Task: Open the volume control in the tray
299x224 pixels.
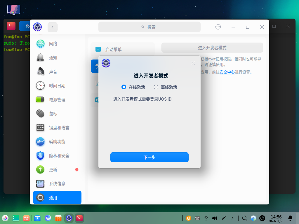Action: tap(215, 218)
